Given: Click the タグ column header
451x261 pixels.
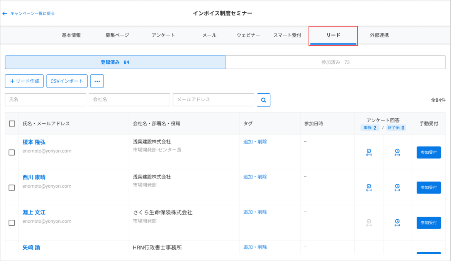Looking at the screenshot, I should click(x=248, y=123).
